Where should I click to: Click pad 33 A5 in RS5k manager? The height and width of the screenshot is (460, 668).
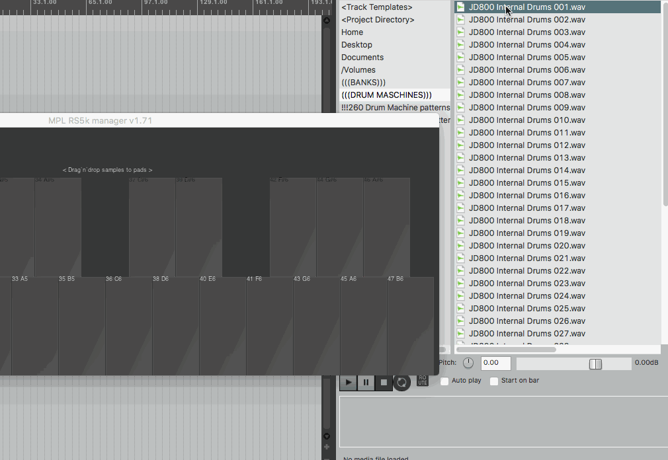click(x=35, y=326)
